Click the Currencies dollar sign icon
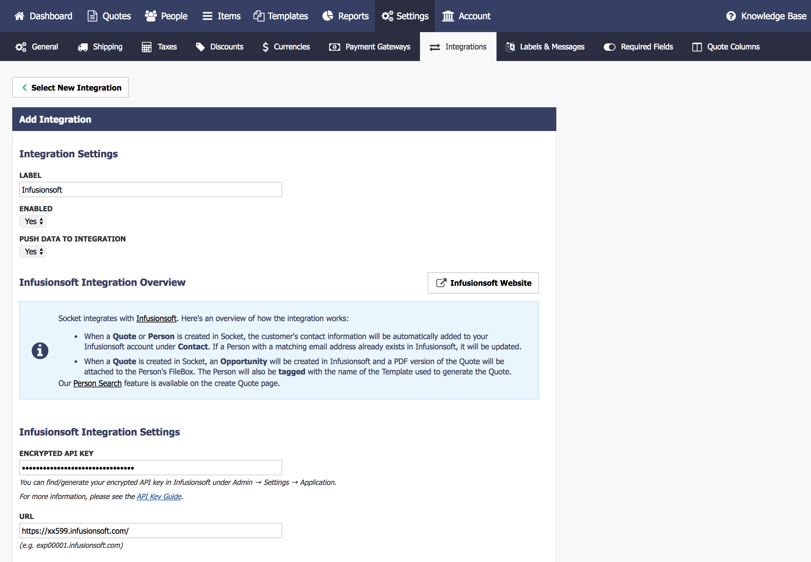The width and height of the screenshot is (811, 562). point(266,47)
